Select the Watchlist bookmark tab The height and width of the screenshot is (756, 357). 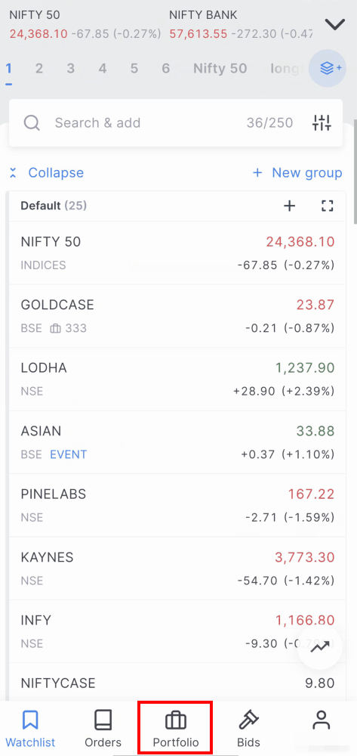(x=30, y=728)
